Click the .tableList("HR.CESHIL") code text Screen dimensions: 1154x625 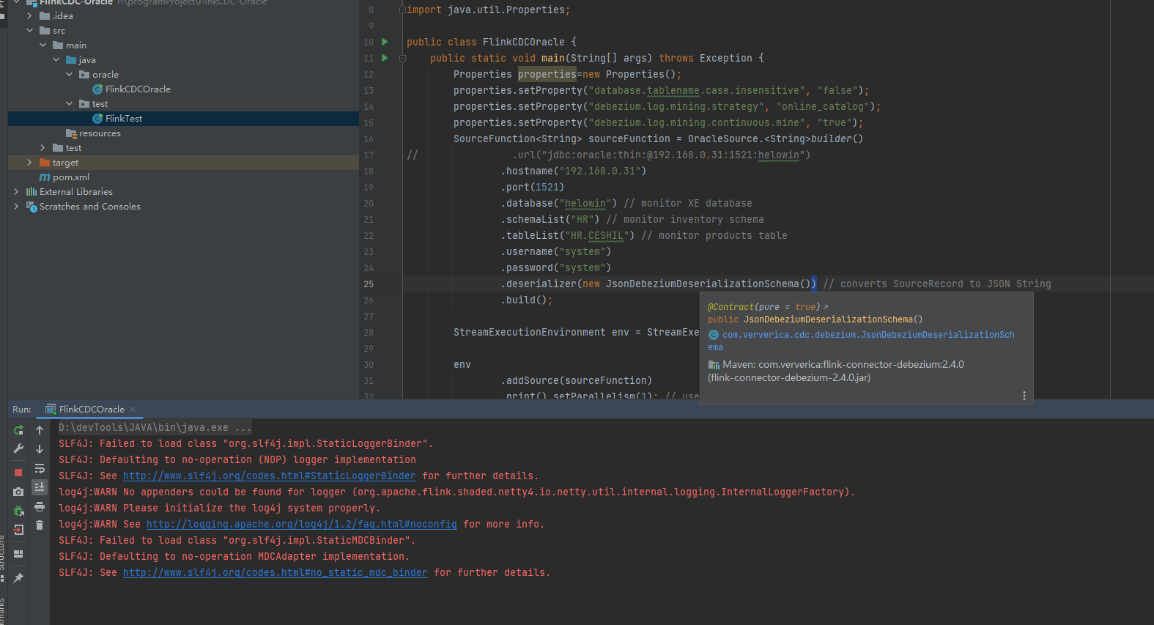(568, 236)
